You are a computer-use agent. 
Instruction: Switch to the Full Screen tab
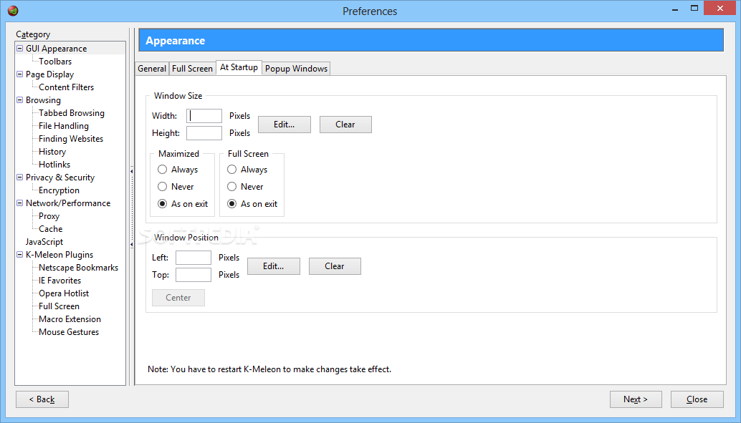[x=192, y=69]
